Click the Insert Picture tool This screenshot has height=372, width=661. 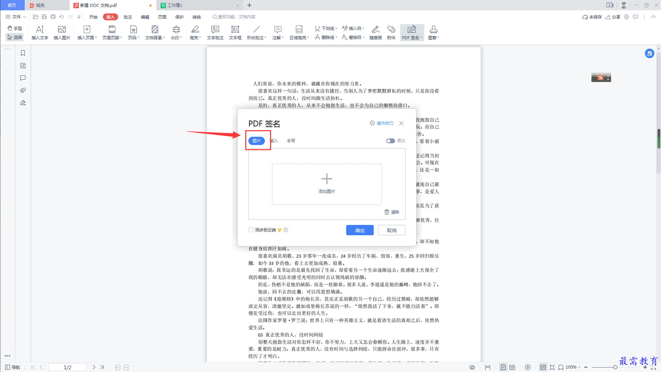click(x=62, y=33)
